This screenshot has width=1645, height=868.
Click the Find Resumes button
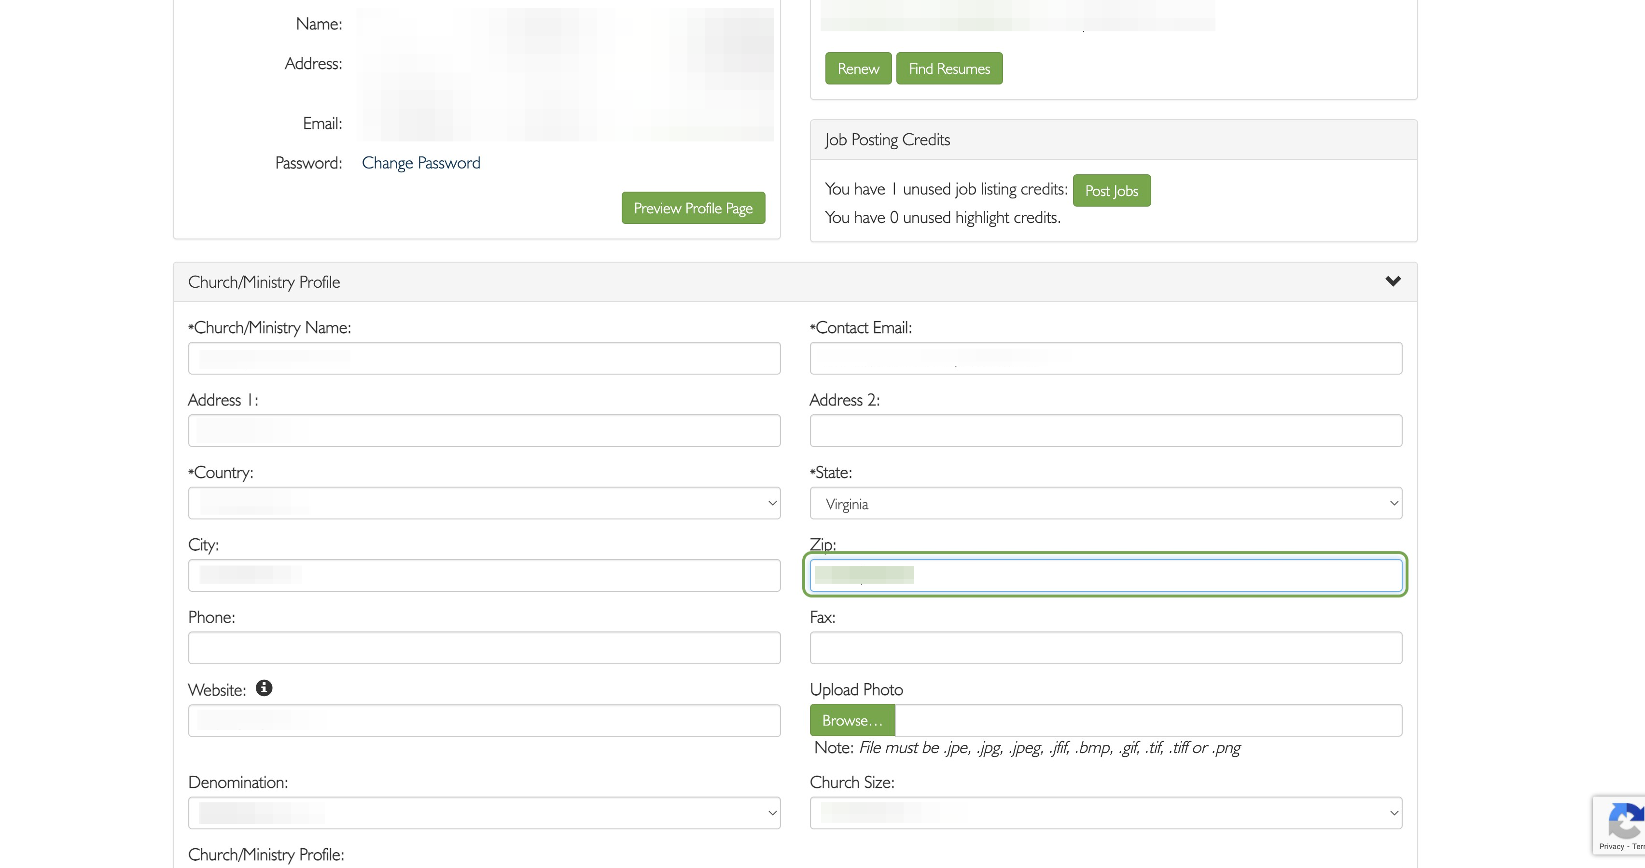tap(949, 69)
